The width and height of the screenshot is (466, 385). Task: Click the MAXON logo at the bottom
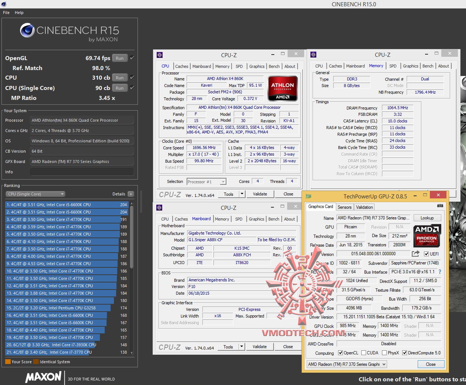click(44, 377)
